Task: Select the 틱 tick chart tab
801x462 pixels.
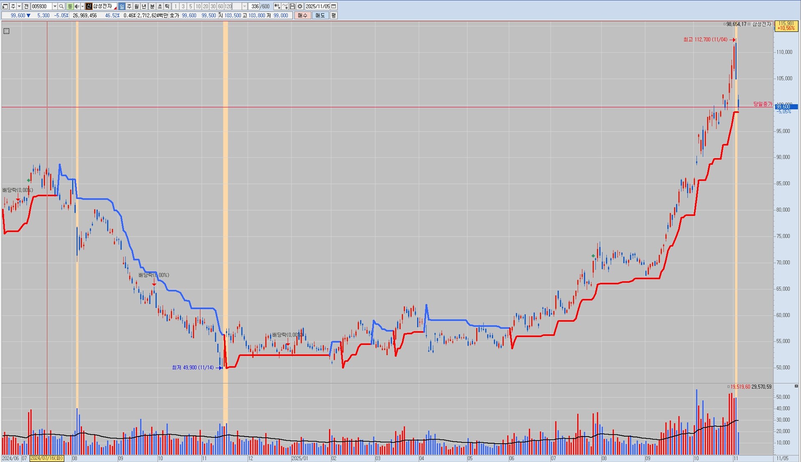Action: coord(167,6)
